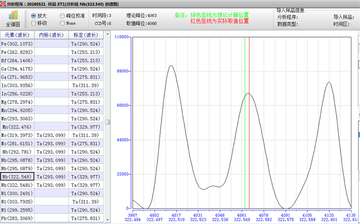Click the 理论峰位:4063 label
360x224 pixels.
point(141,15)
